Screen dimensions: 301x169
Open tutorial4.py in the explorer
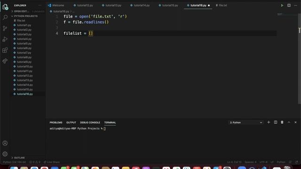point(24,39)
